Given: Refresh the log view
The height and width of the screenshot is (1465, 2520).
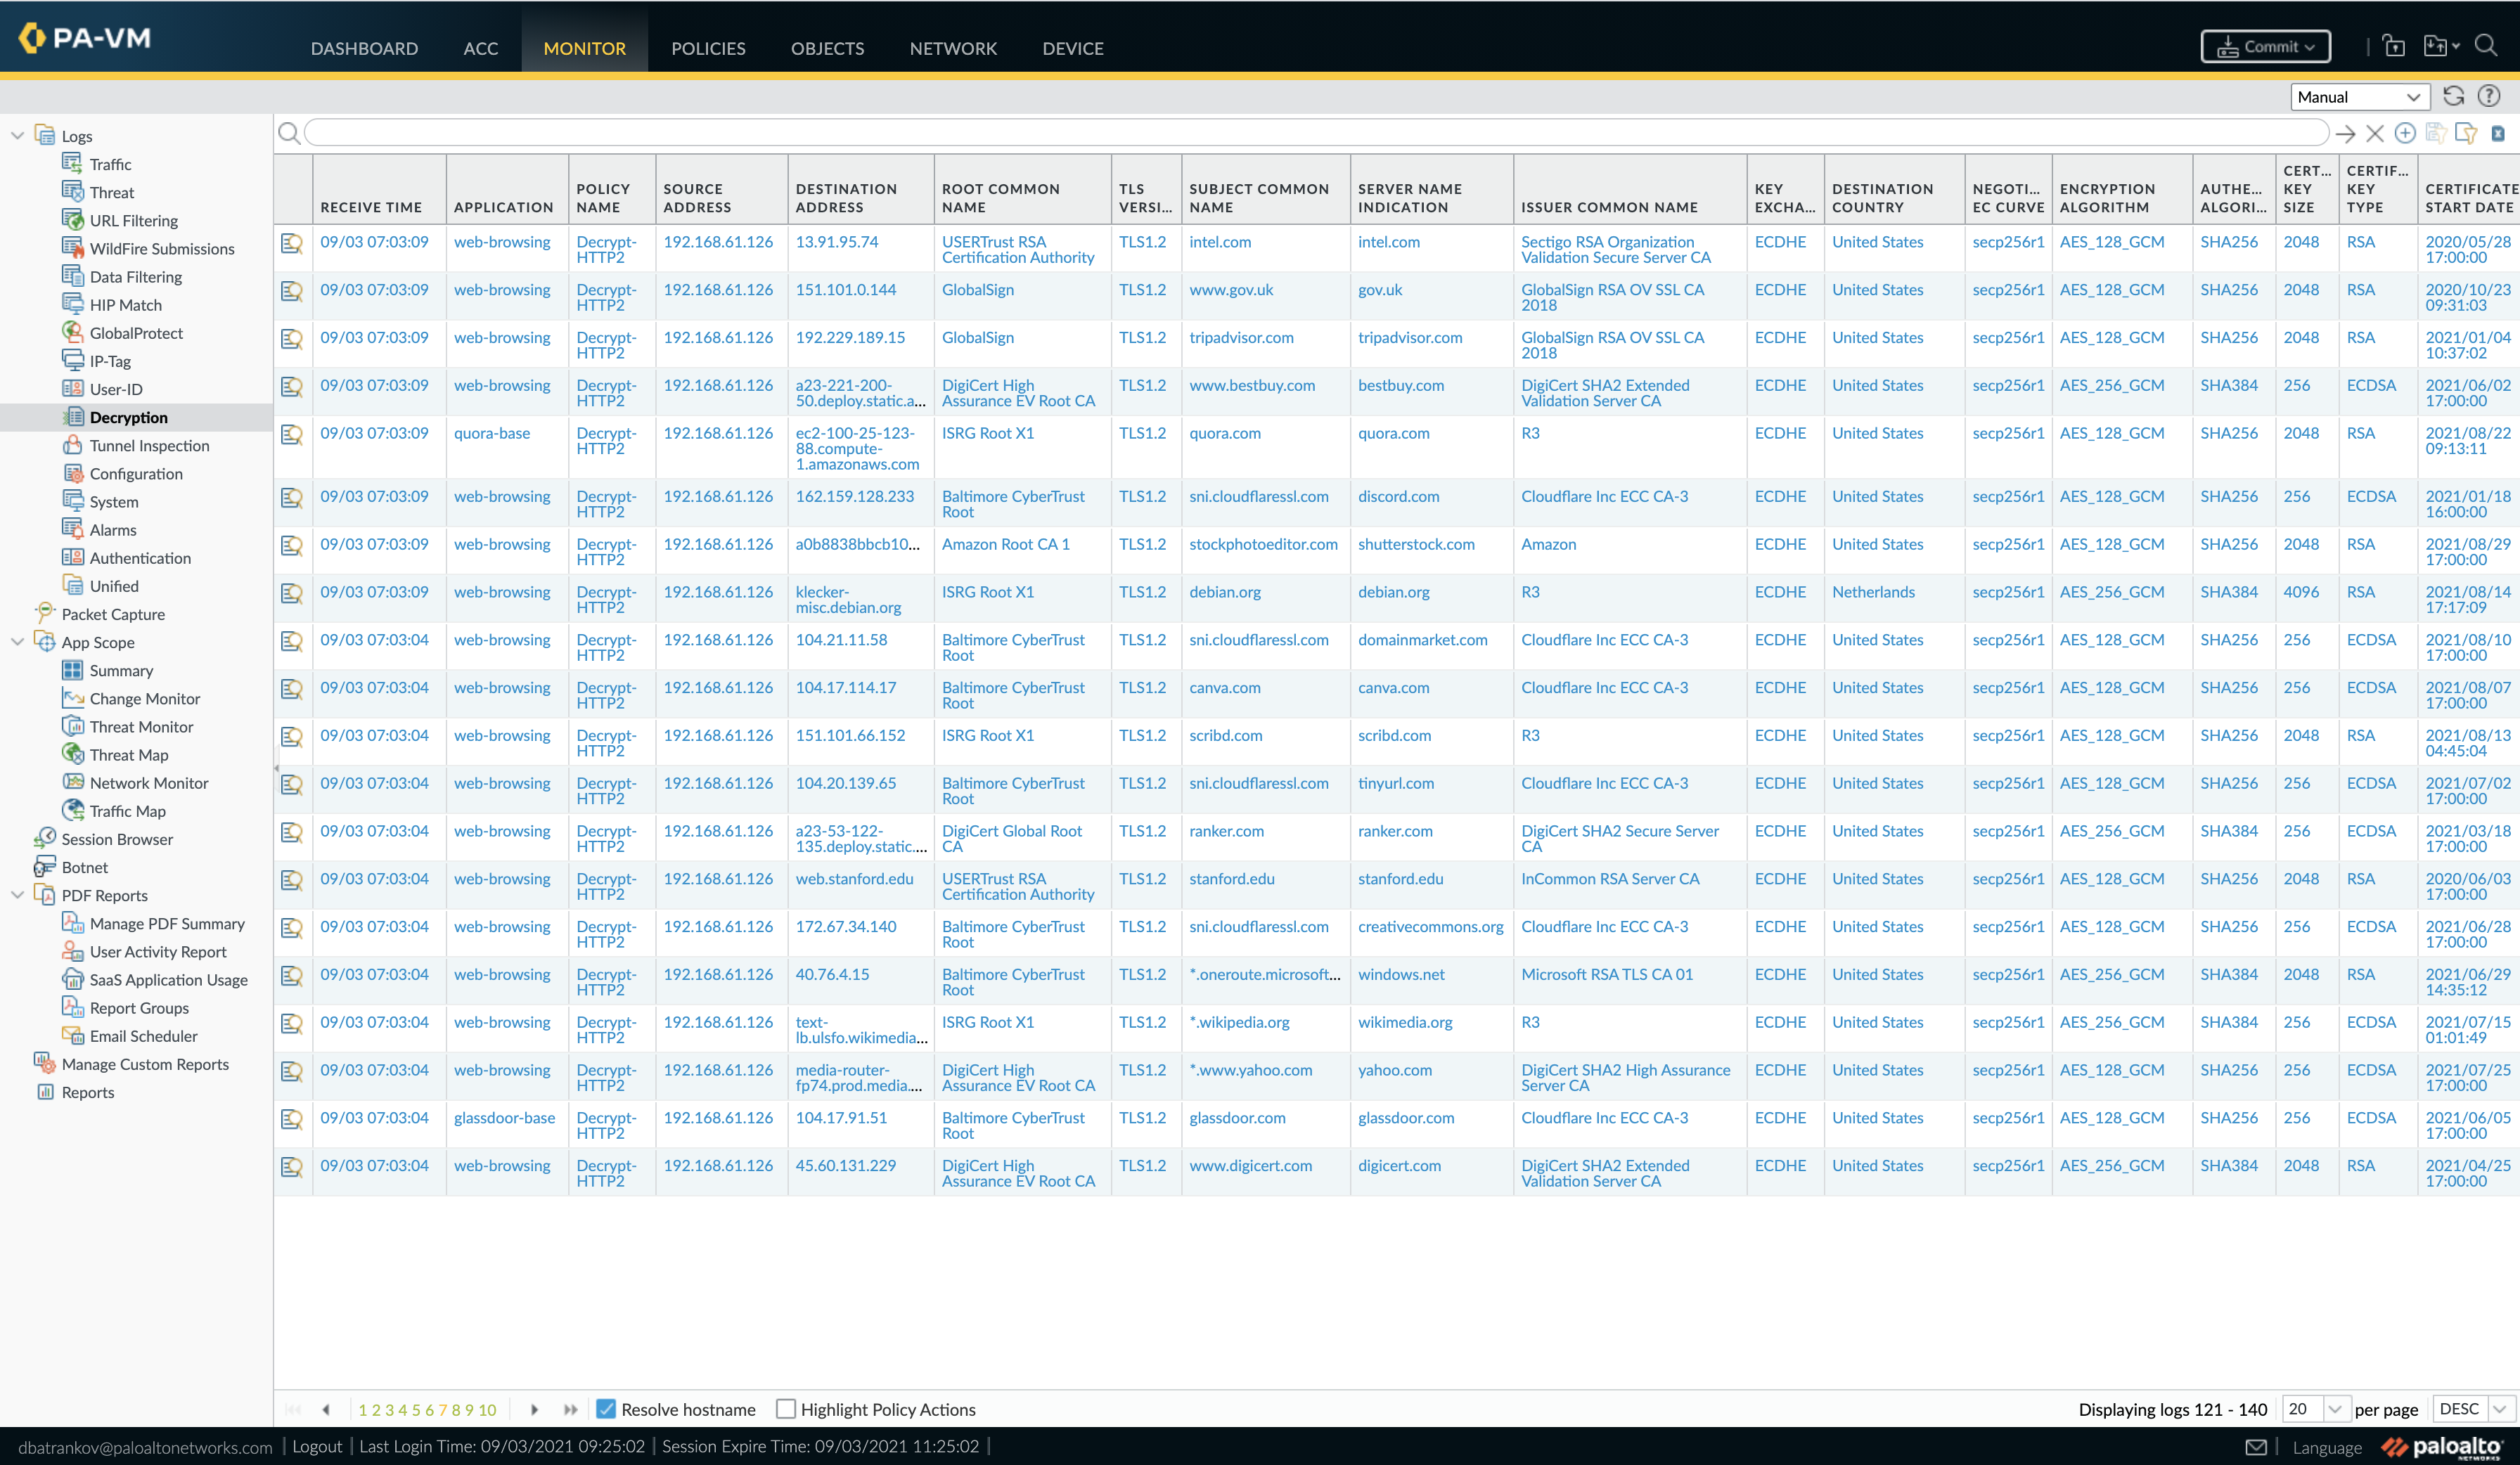Looking at the screenshot, I should pos(2453,96).
